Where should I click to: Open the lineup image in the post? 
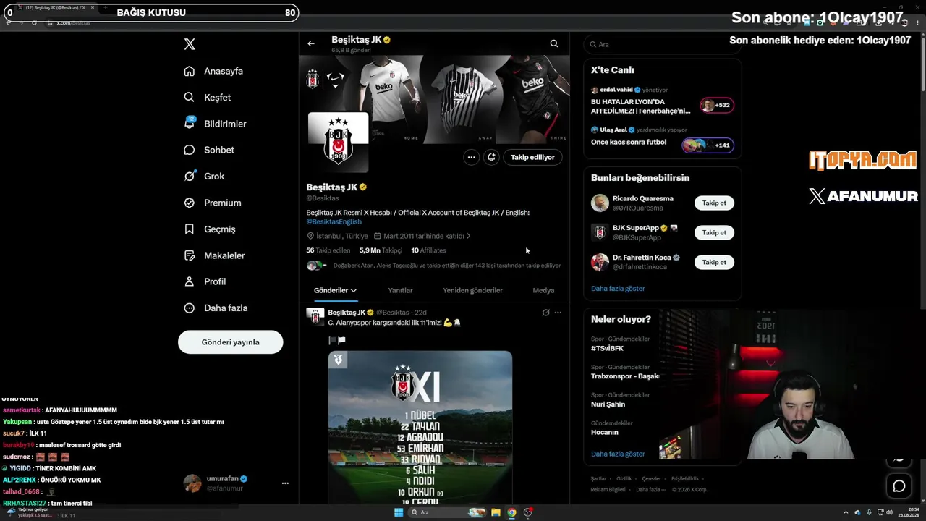click(420, 427)
